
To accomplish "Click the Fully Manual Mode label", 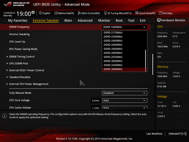I will [x=20, y=93].
